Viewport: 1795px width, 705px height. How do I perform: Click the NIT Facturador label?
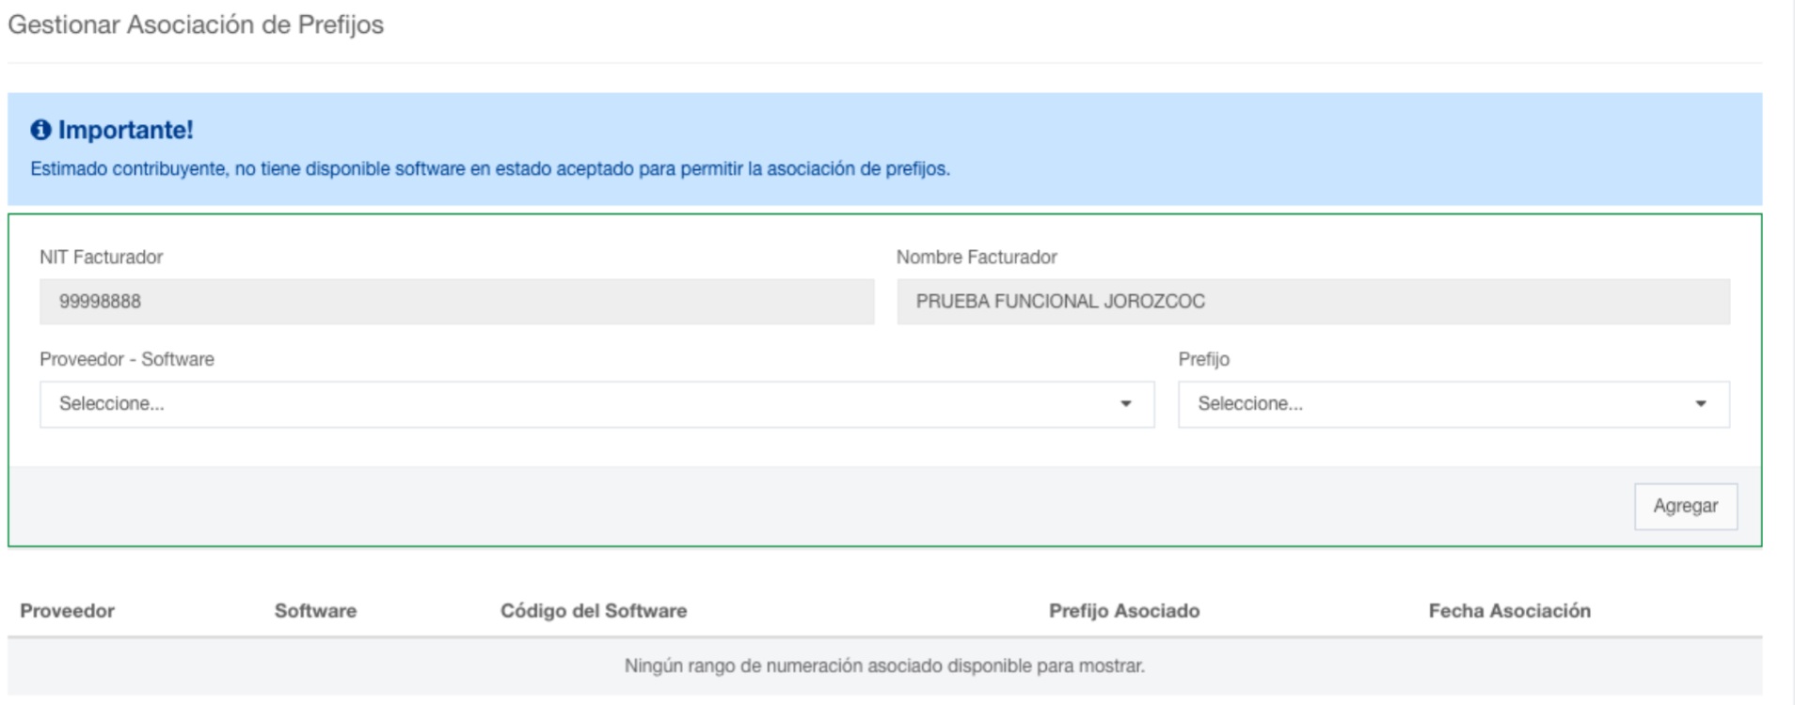pyautogui.click(x=101, y=257)
